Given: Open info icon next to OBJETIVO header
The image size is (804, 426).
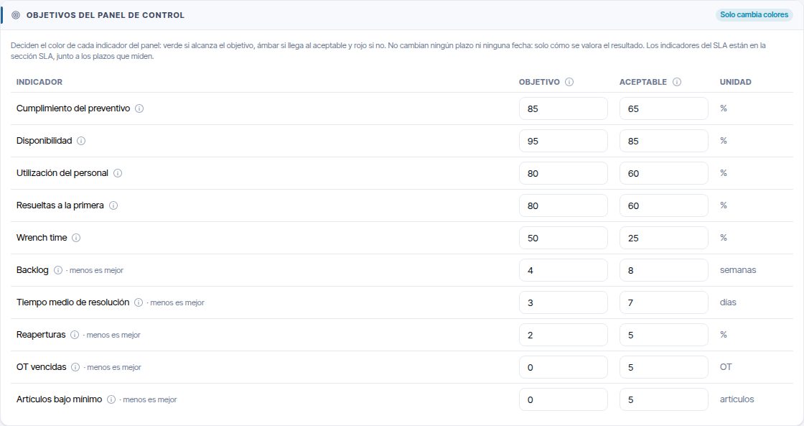Looking at the screenshot, I should [569, 82].
